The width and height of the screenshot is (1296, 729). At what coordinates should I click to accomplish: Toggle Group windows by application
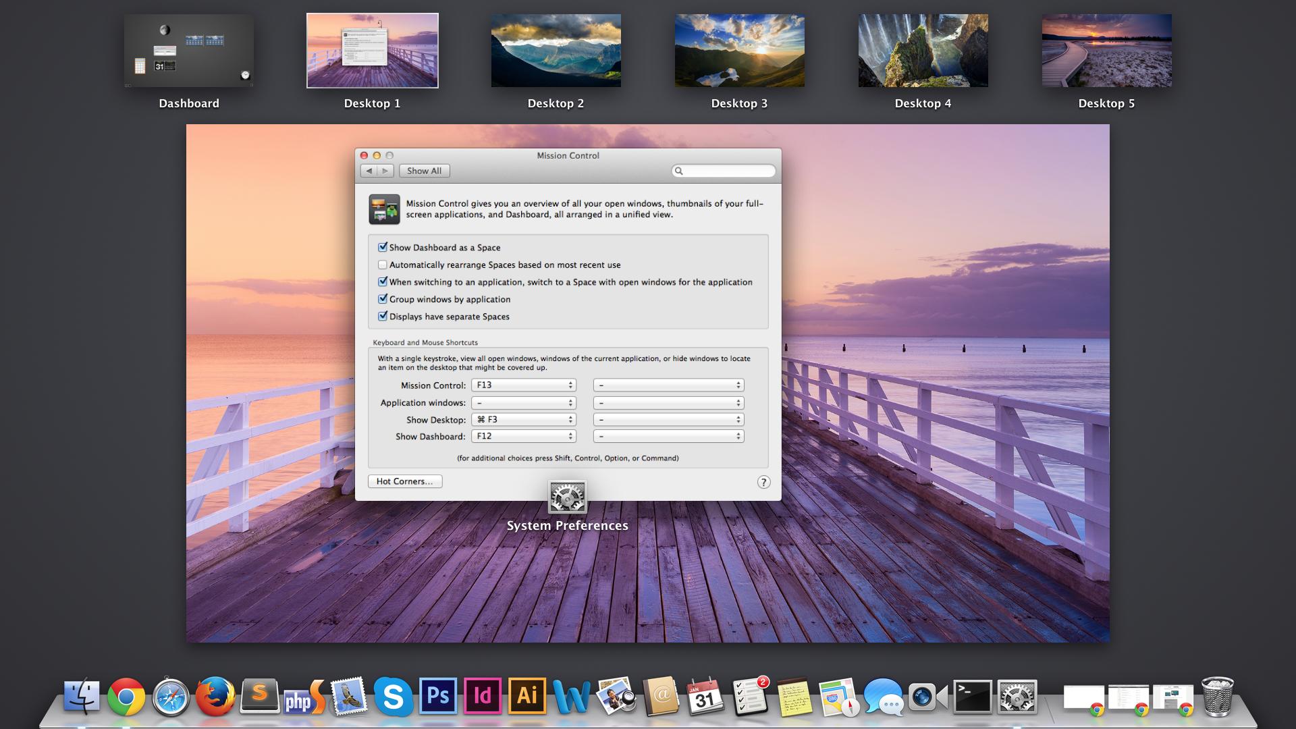[383, 298]
